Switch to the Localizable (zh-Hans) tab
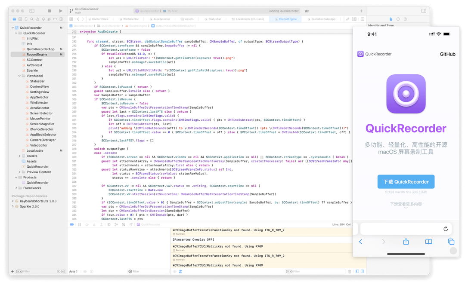465x285 pixels. [x=248, y=19]
